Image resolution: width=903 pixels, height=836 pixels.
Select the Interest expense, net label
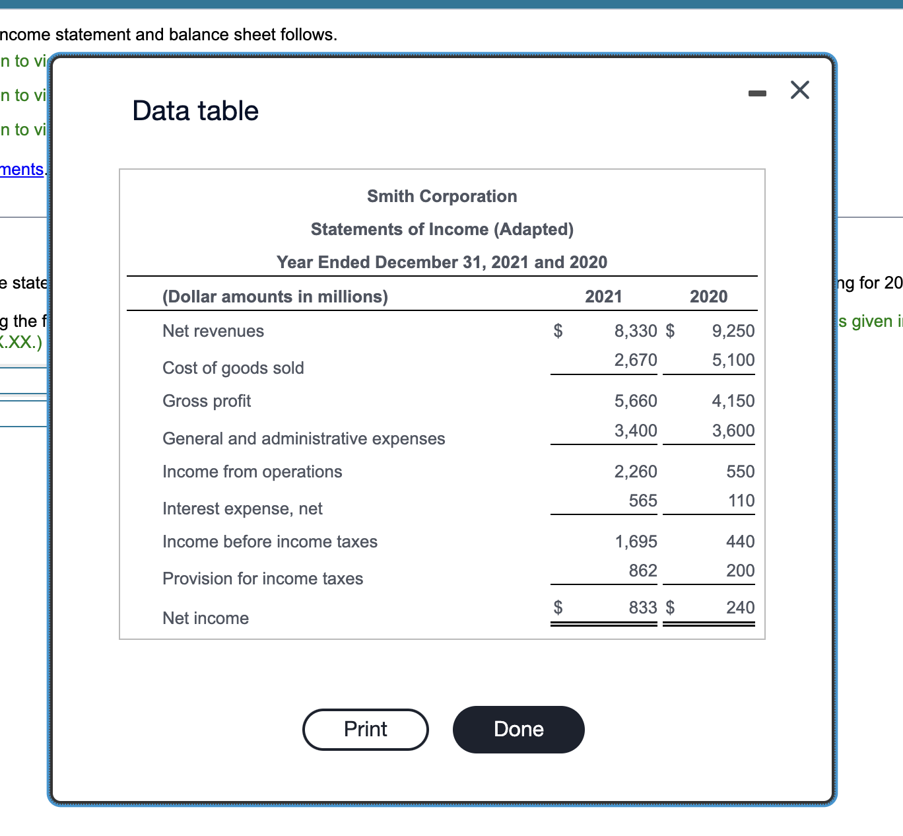[x=242, y=508]
